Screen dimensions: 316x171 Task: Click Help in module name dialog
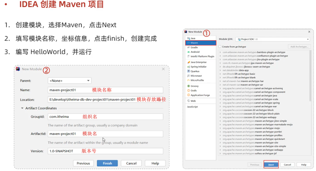[x=155, y=163]
